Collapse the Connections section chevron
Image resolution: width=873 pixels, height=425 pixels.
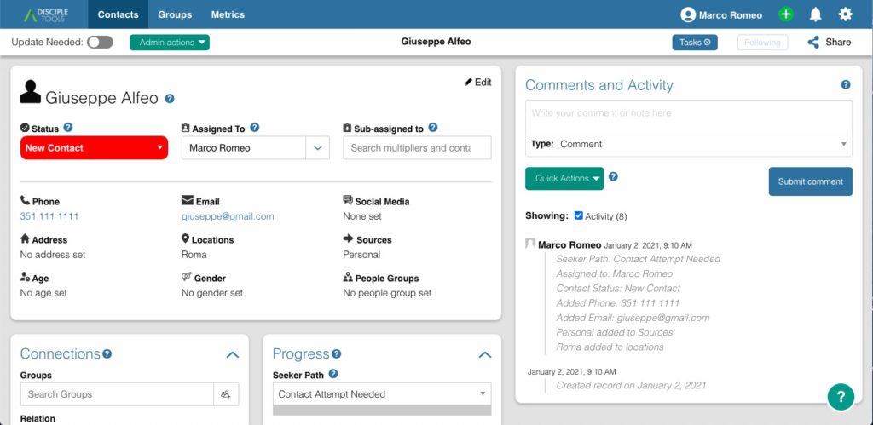tap(233, 355)
